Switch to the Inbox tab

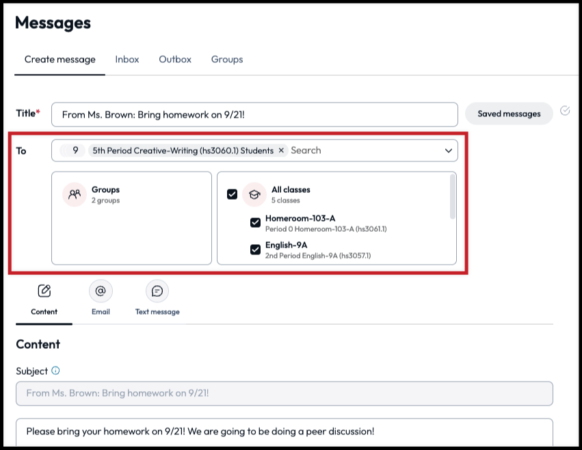[x=127, y=59]
